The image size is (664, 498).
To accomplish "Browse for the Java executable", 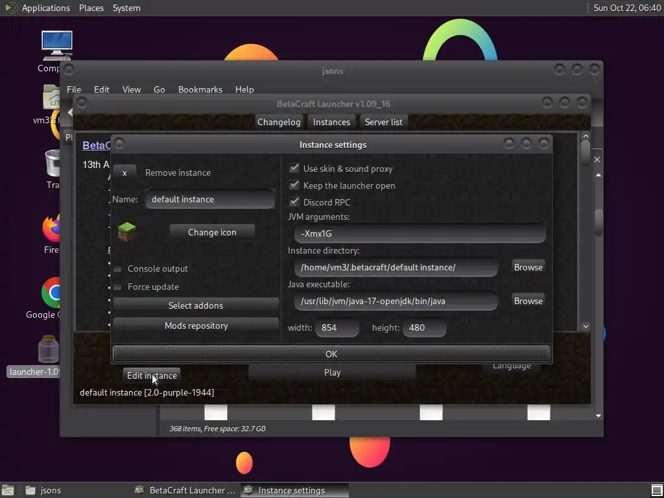I will click(x=528, y=301).
